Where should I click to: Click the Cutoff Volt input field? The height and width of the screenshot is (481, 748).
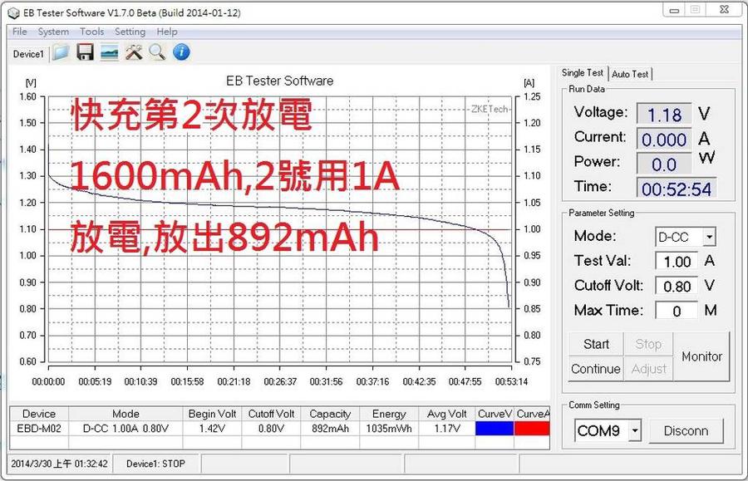coord(677,286)
